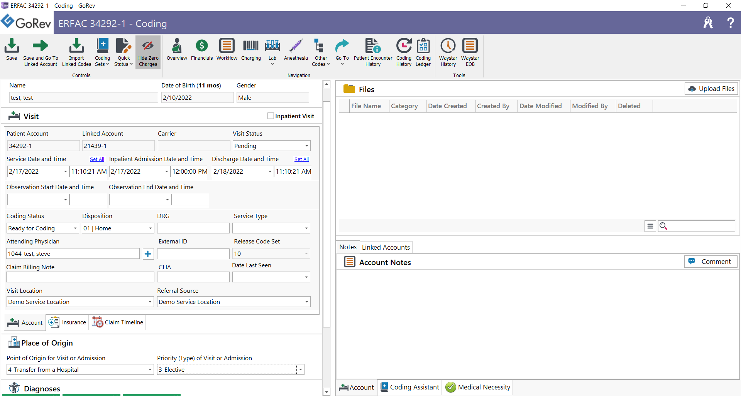
Task: Open the Lab navigation menu
Action: [x=272, y=52]
